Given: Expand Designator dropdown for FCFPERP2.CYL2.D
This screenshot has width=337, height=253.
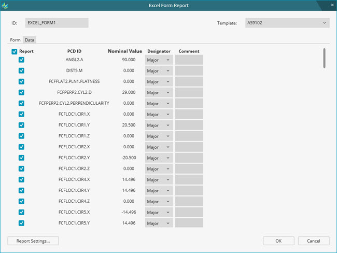Looking at the screenshot, I should [x=158, y=92].
